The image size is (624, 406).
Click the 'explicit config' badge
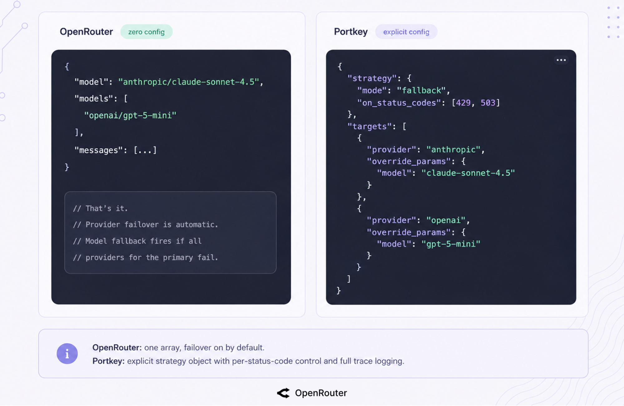tap(406, 32)
